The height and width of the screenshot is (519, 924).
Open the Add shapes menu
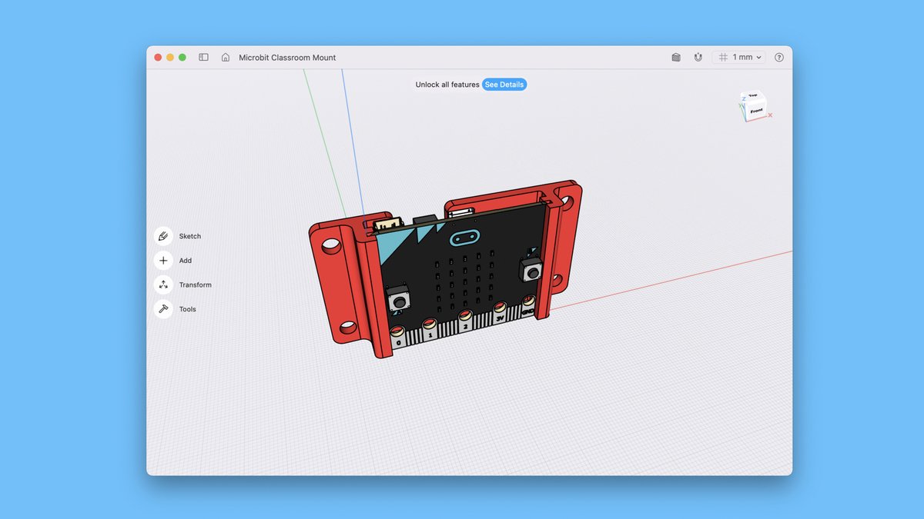coord(163,261)
